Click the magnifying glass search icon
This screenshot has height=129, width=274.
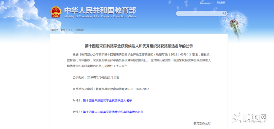coord(225,13)
